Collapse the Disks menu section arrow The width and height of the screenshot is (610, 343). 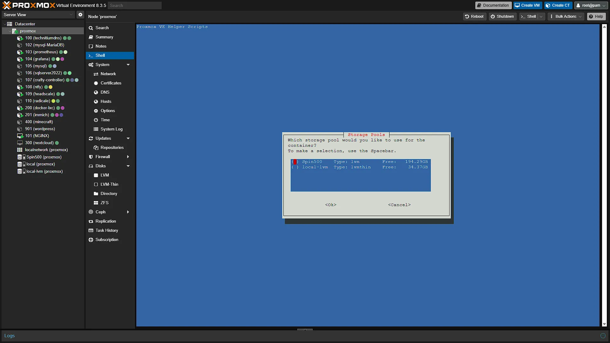point(128,166)
